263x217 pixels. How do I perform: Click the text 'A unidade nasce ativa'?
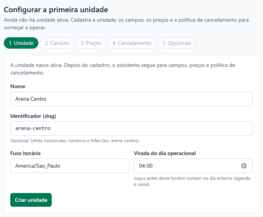(123, 69)
